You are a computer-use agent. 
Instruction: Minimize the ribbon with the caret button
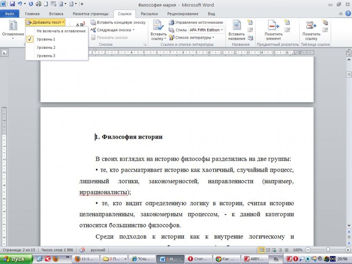point(341,14)
